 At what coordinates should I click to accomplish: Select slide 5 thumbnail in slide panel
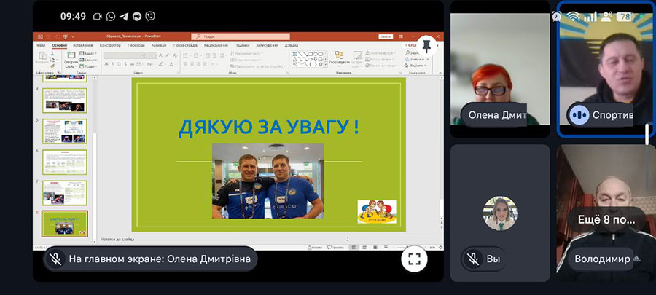pyautogui.click(x=65, y=130)
